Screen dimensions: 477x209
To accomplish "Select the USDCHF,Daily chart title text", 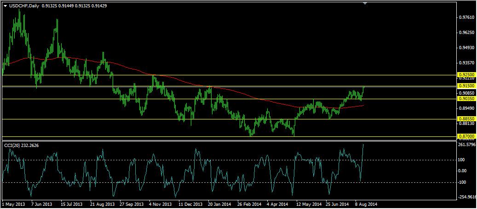I will [x=24, y=6].
